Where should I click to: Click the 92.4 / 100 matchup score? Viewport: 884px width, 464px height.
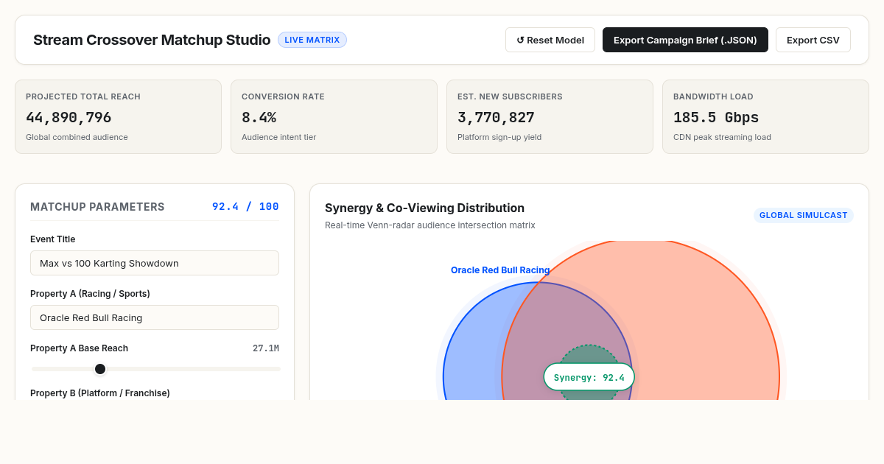tap(245, 207)
